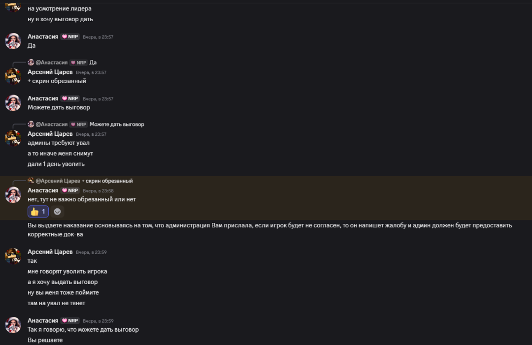Click username Анастасия above "нет, тут не важно"
This screenshot has width=532, height=345.
[43, 190]
